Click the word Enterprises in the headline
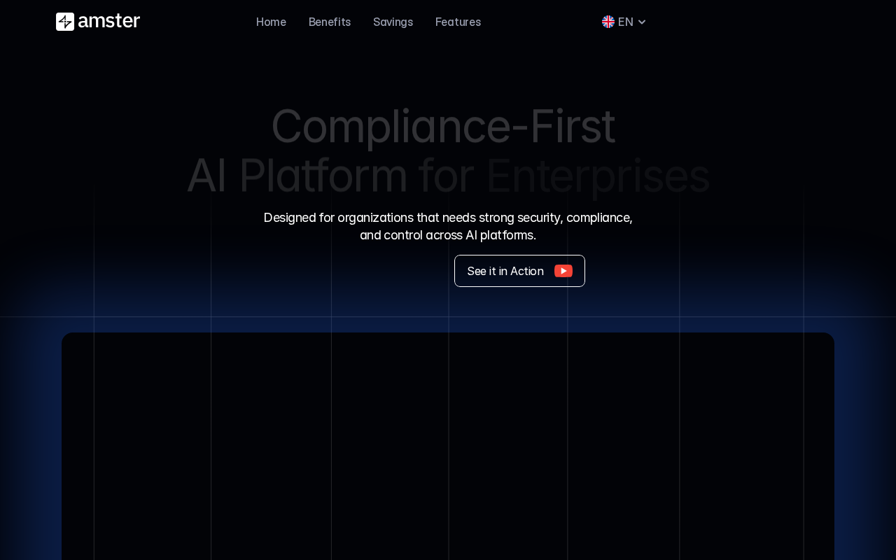This screenshot has height=560, width=896. (597, 175)
